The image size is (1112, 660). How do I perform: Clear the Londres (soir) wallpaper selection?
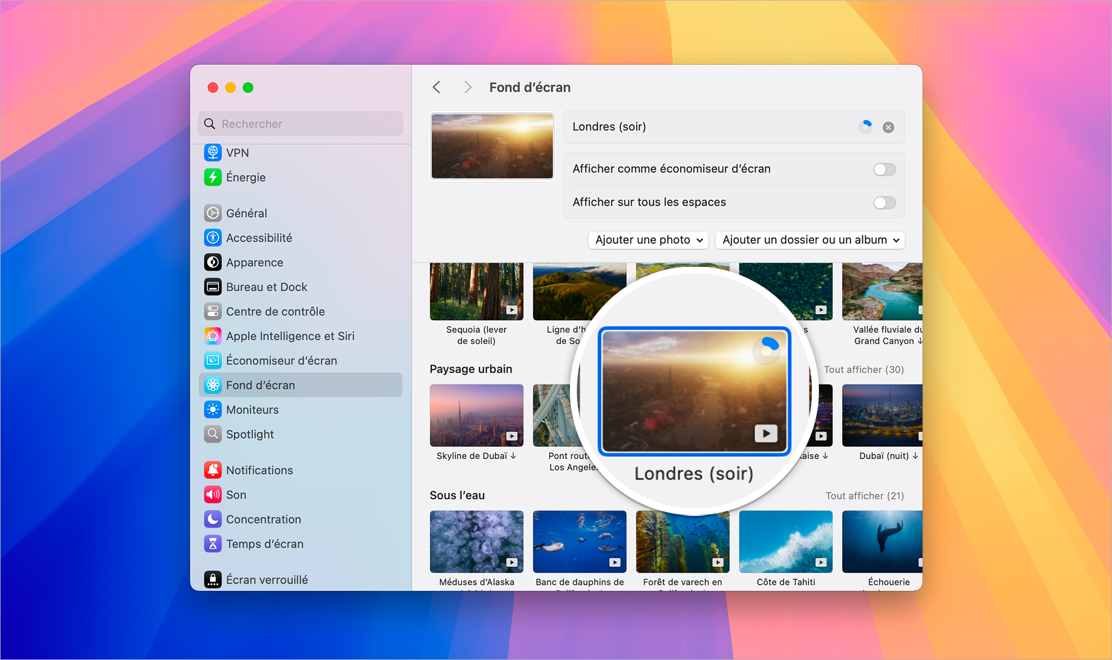[x=888, y=127]
